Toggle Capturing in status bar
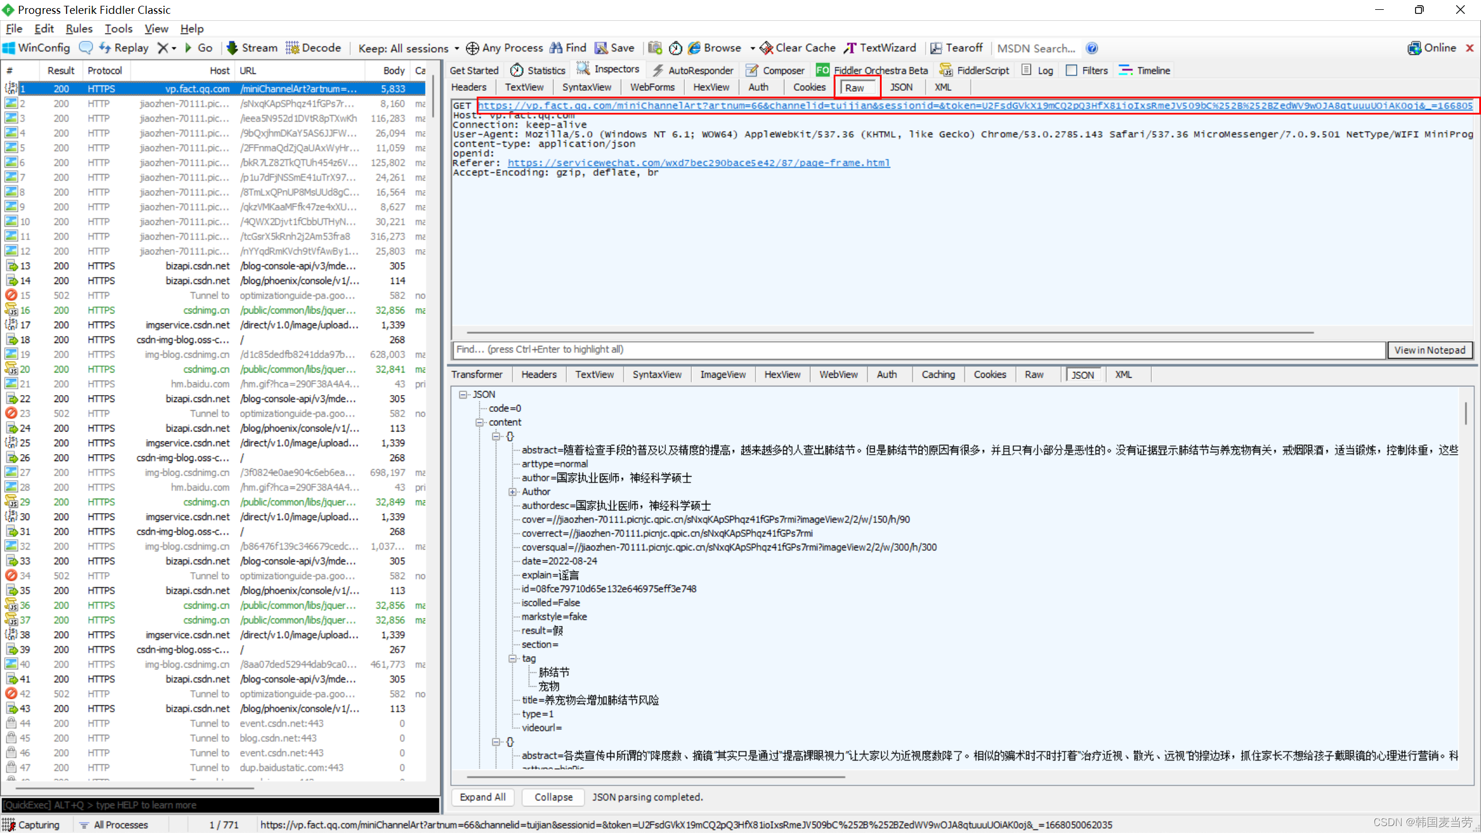Screen dimensions: 1481x833 click(31, 825)
